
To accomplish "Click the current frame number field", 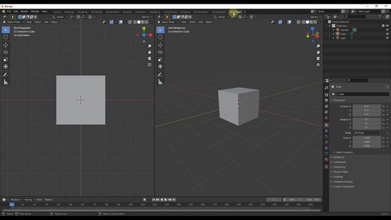I will pyautogui.click(x=274, y=200).
